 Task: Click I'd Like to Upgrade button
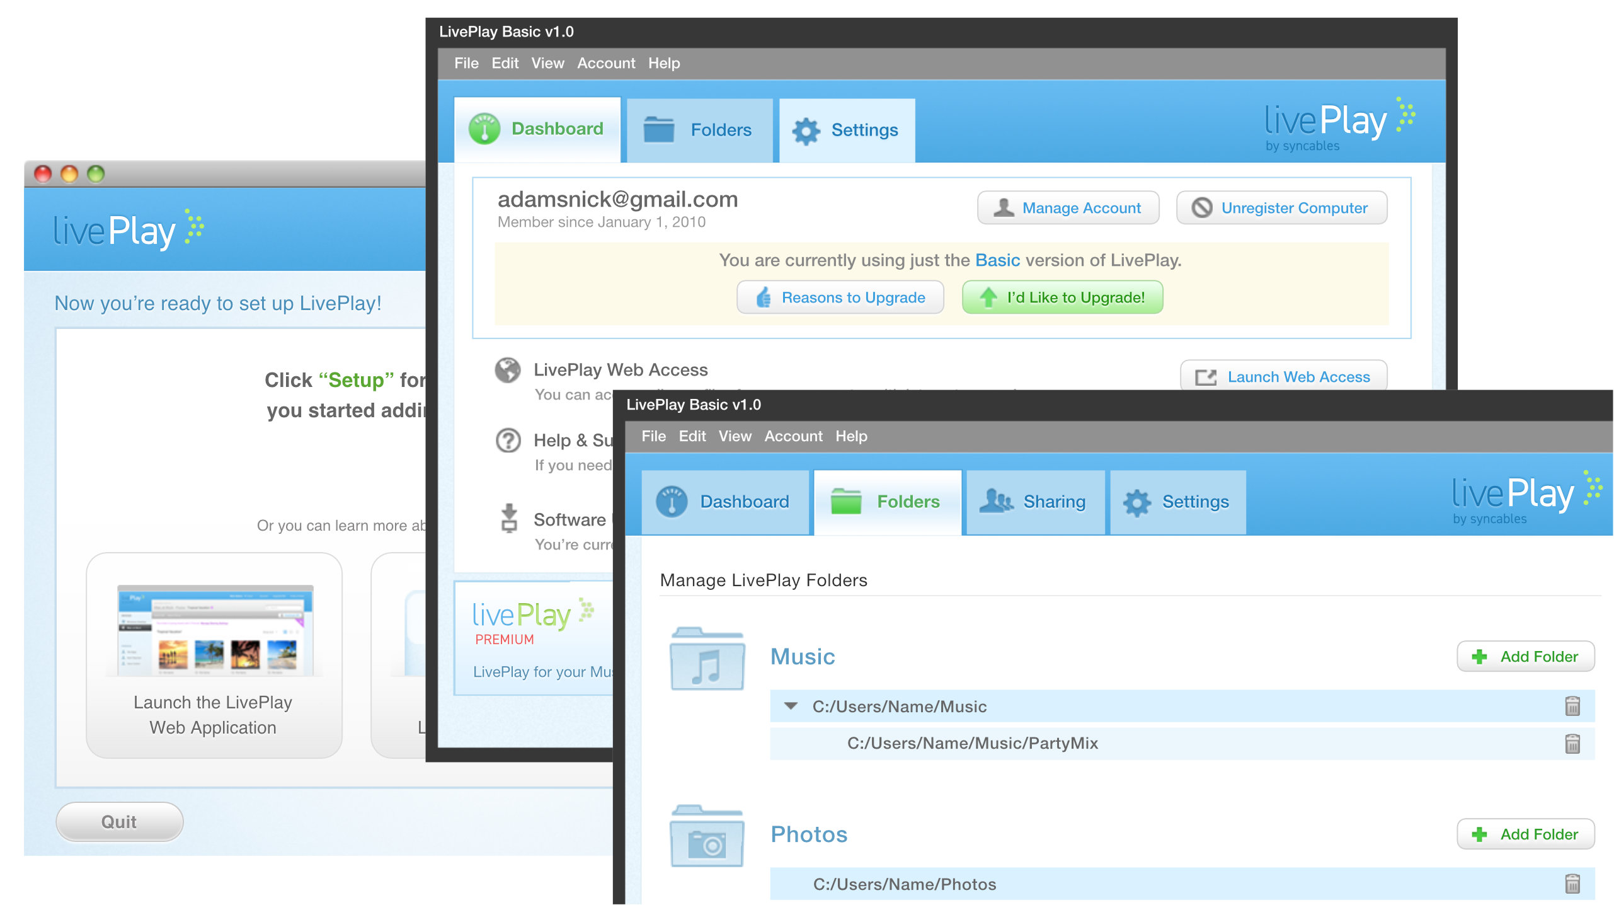coord(1062,297)
